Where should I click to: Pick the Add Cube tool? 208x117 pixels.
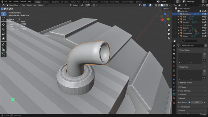4,55
